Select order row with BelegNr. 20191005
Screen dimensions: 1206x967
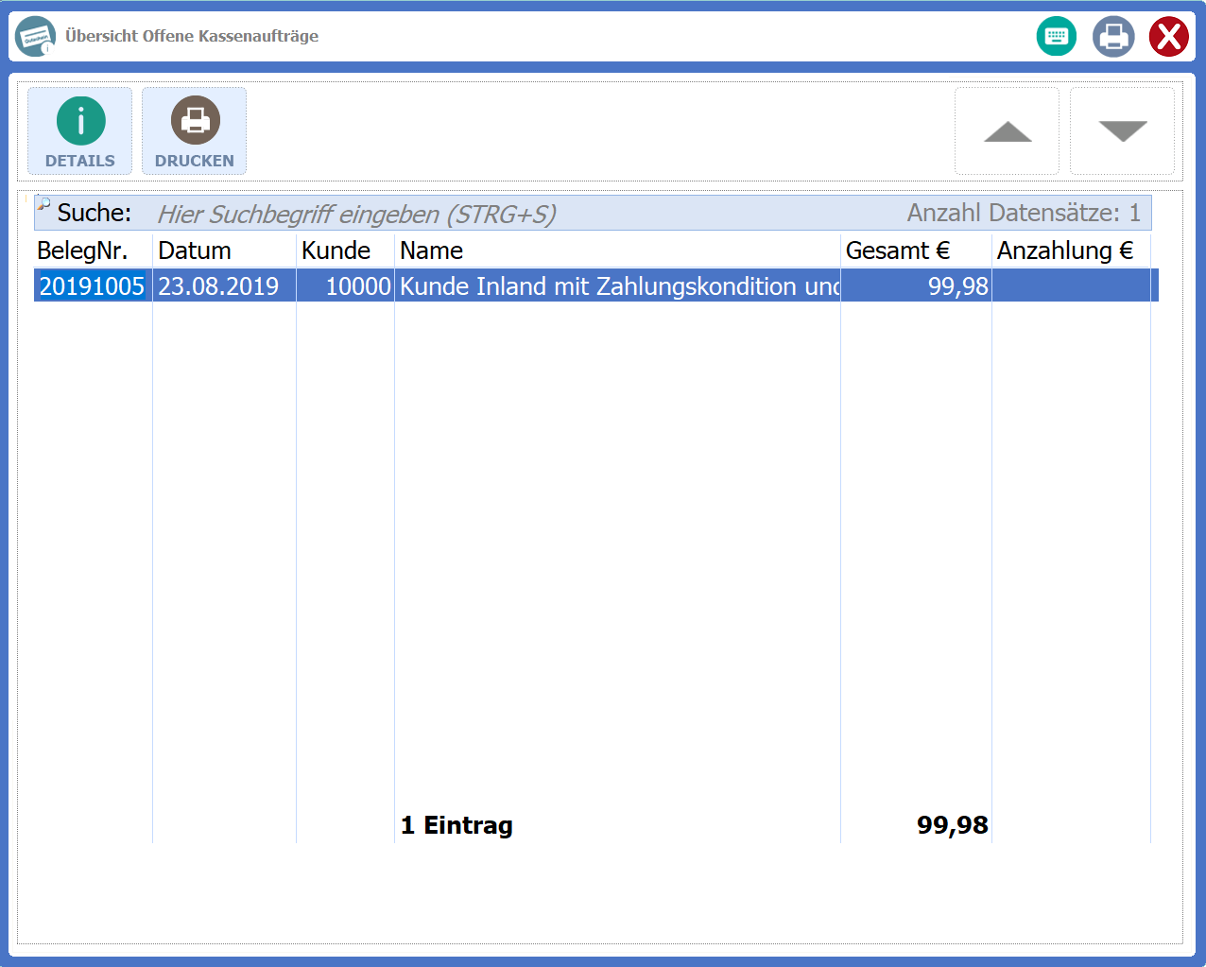(92, 286)
